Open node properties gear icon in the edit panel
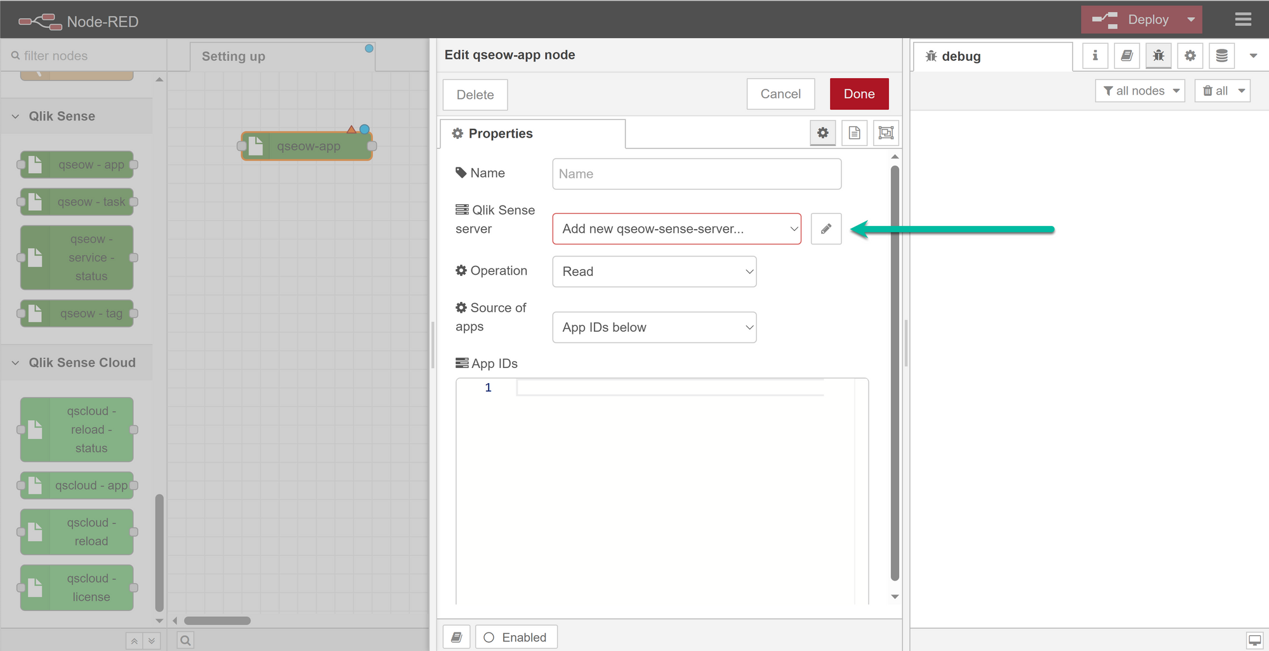 [x=823, y=133]
